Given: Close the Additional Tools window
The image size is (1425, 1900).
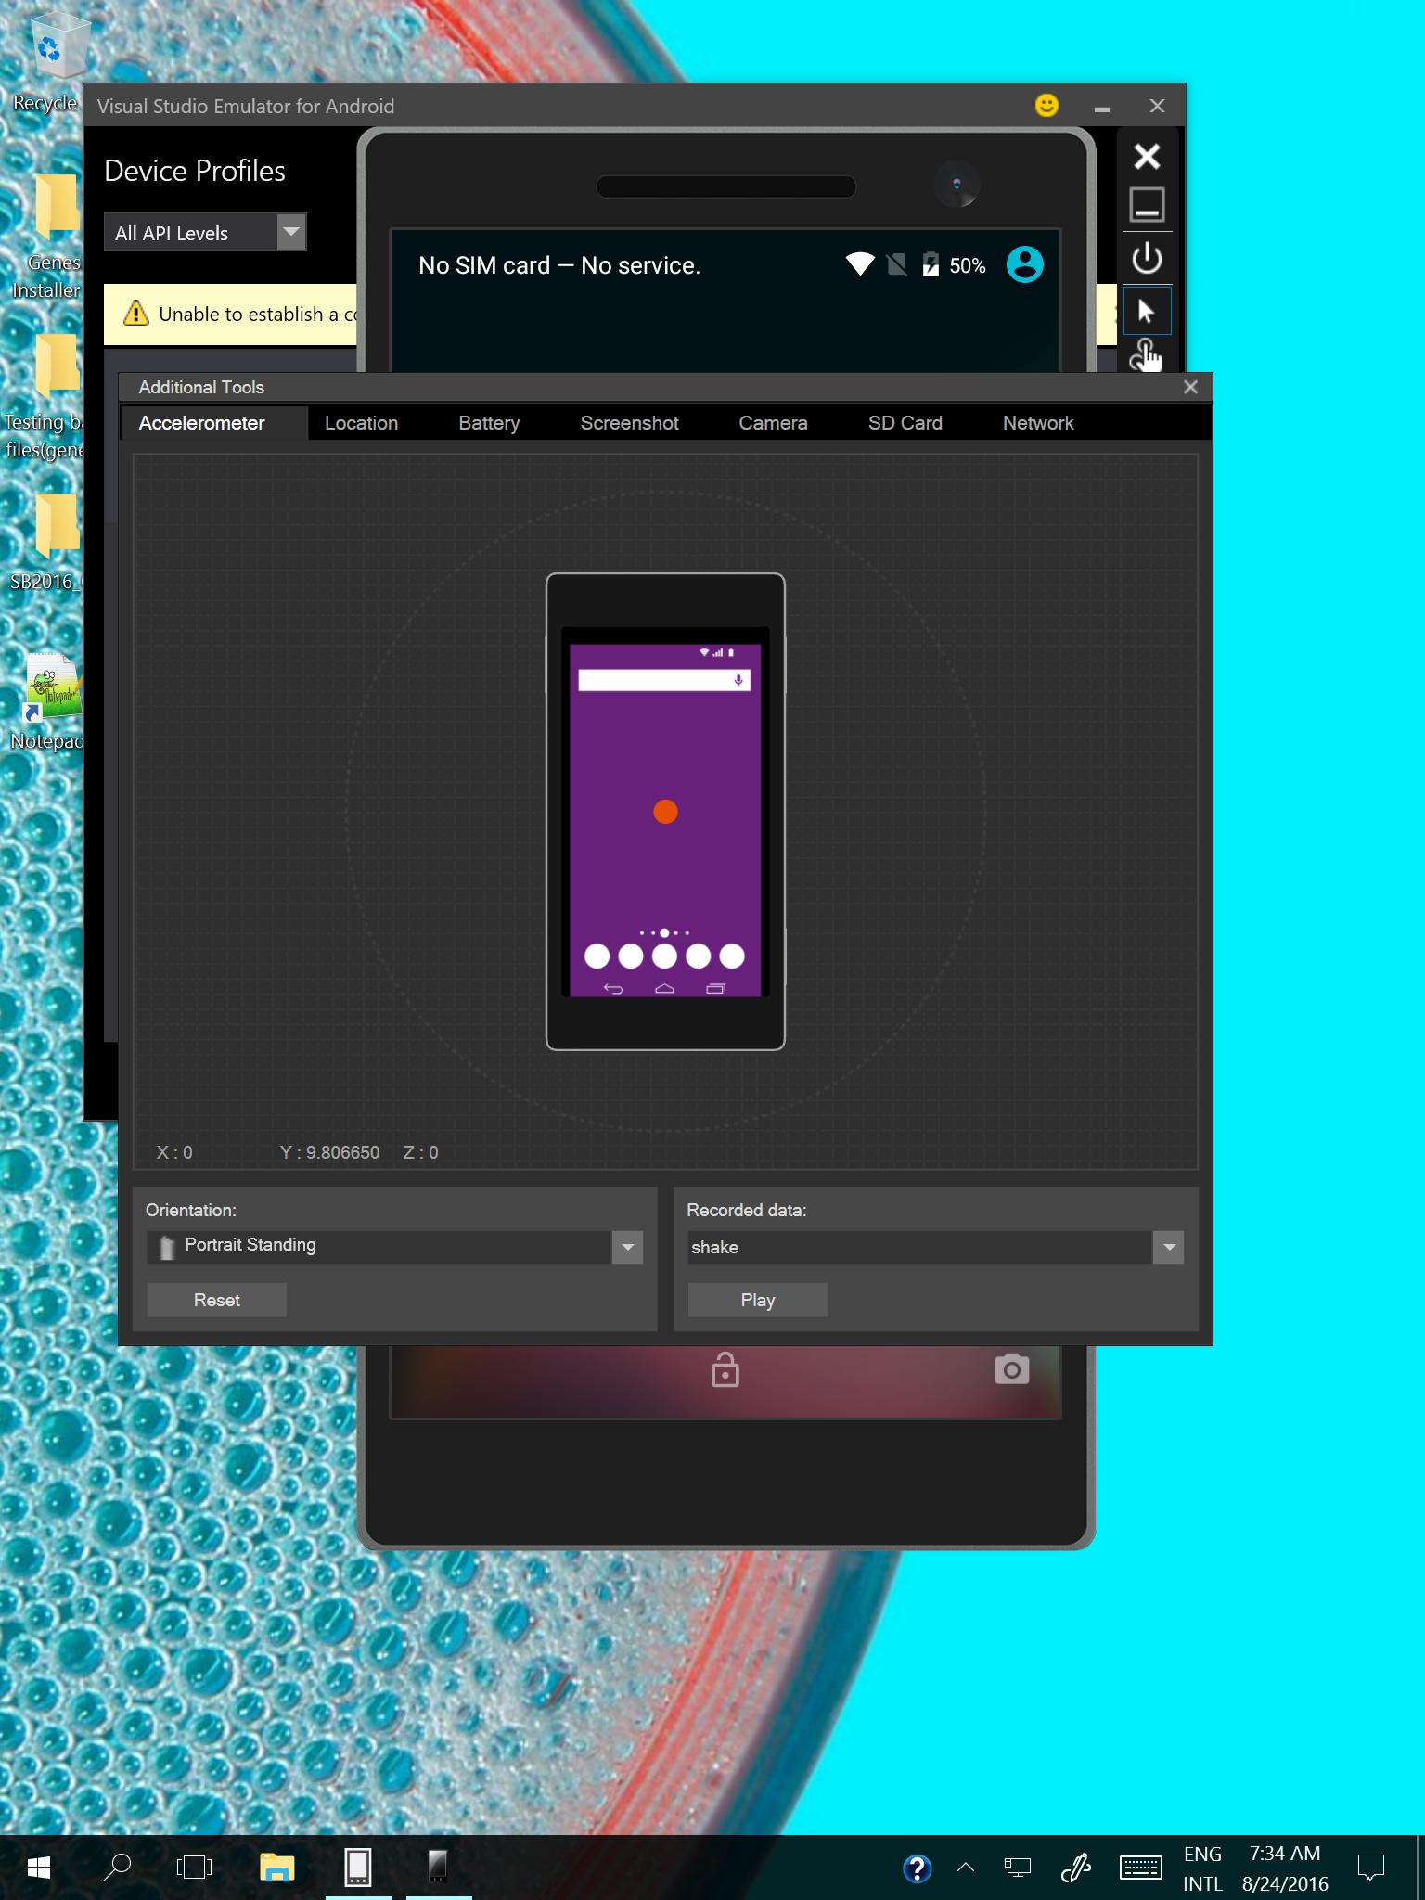Looking at the screenshot, I should pyautogui.click(x=1191, y=387).
